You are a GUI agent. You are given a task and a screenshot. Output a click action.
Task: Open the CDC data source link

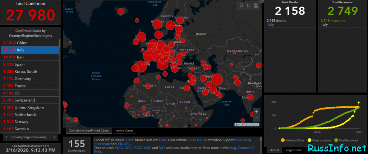point(128,148)
